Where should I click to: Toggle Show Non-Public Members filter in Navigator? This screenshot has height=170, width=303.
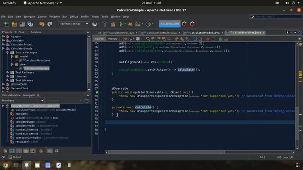tap(26, 151)
